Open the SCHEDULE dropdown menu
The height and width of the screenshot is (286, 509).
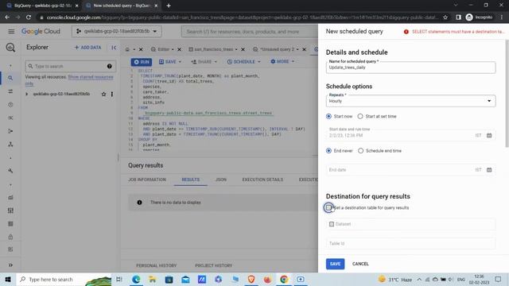(x=259, y=62)
